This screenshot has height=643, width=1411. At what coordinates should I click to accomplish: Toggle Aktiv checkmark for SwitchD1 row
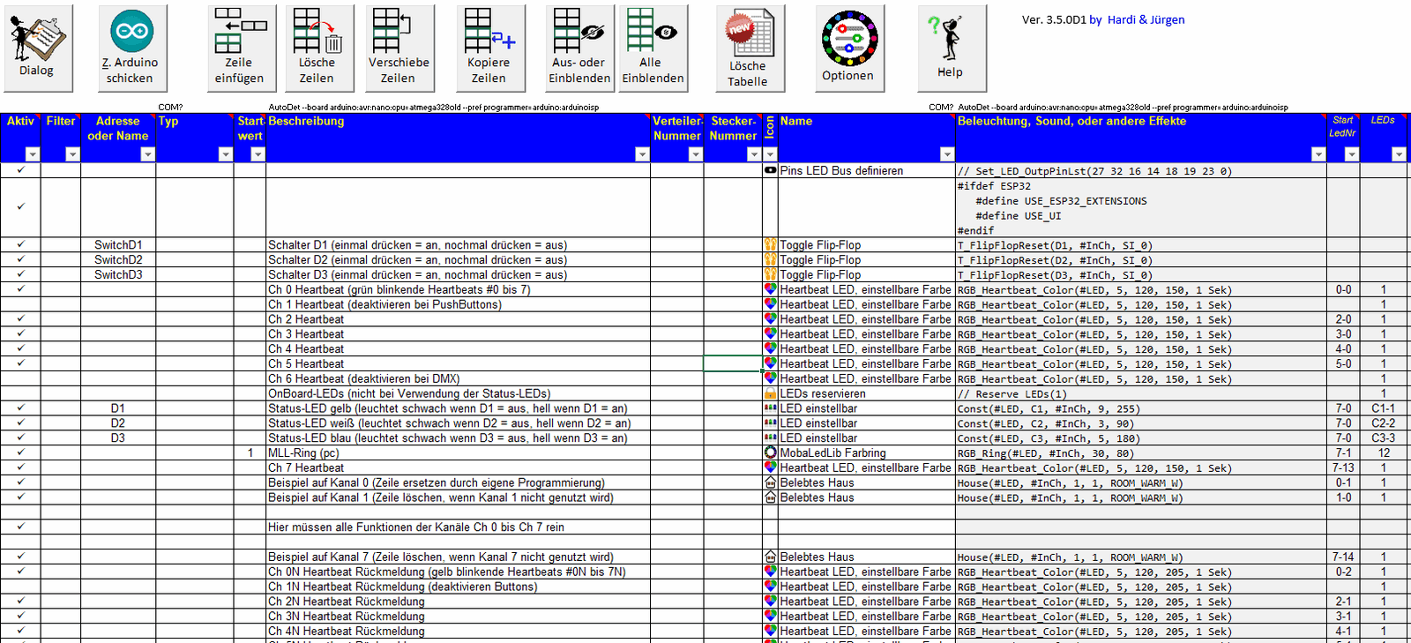20,245
